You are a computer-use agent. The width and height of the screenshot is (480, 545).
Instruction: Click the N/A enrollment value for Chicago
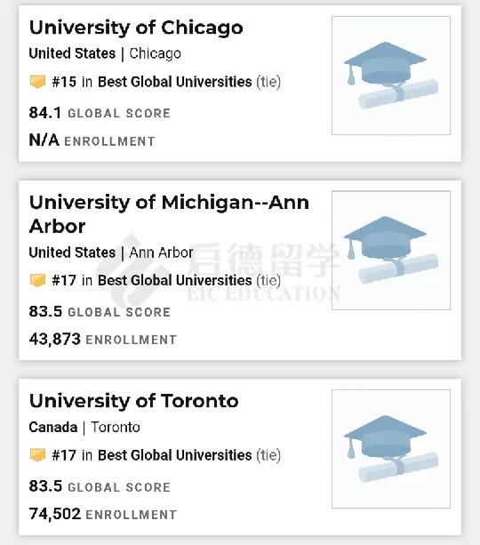44,140
